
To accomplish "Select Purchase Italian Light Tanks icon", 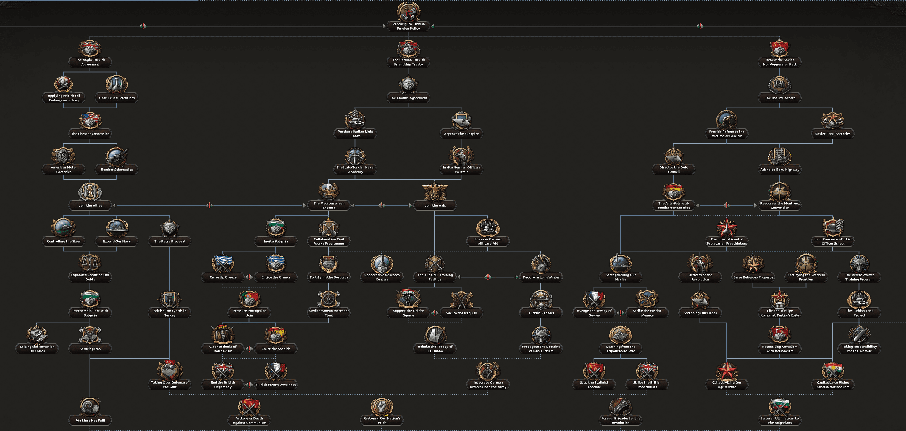I will (355, 119).
